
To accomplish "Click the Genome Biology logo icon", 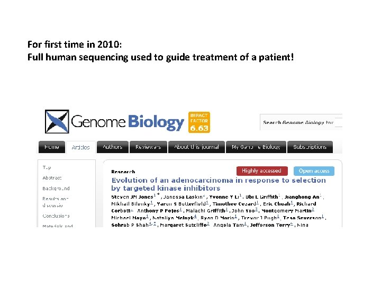I will [x=57, y=121].
